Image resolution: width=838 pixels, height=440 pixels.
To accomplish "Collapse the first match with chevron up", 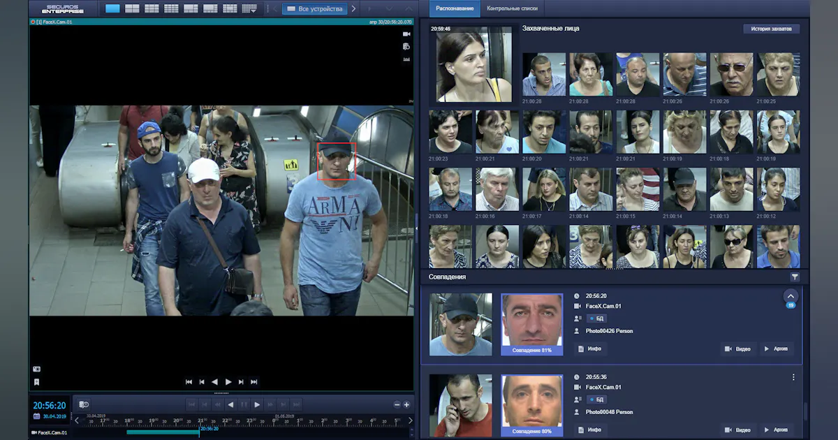I will click(791, 296).
